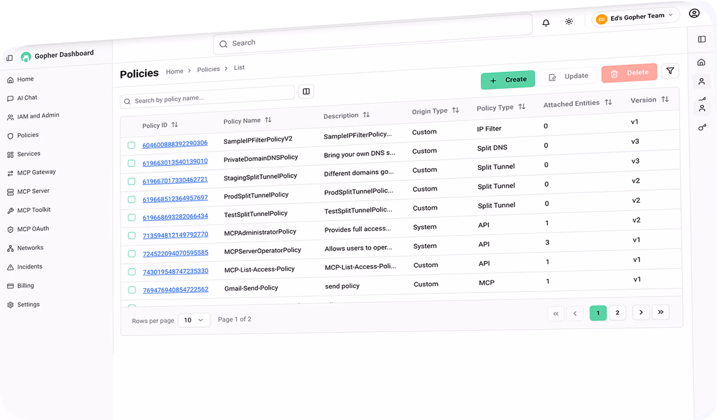Viewport: 717px width, 420px height.
Task: Open the user profile avatar icon
Action: coord(694,13)
